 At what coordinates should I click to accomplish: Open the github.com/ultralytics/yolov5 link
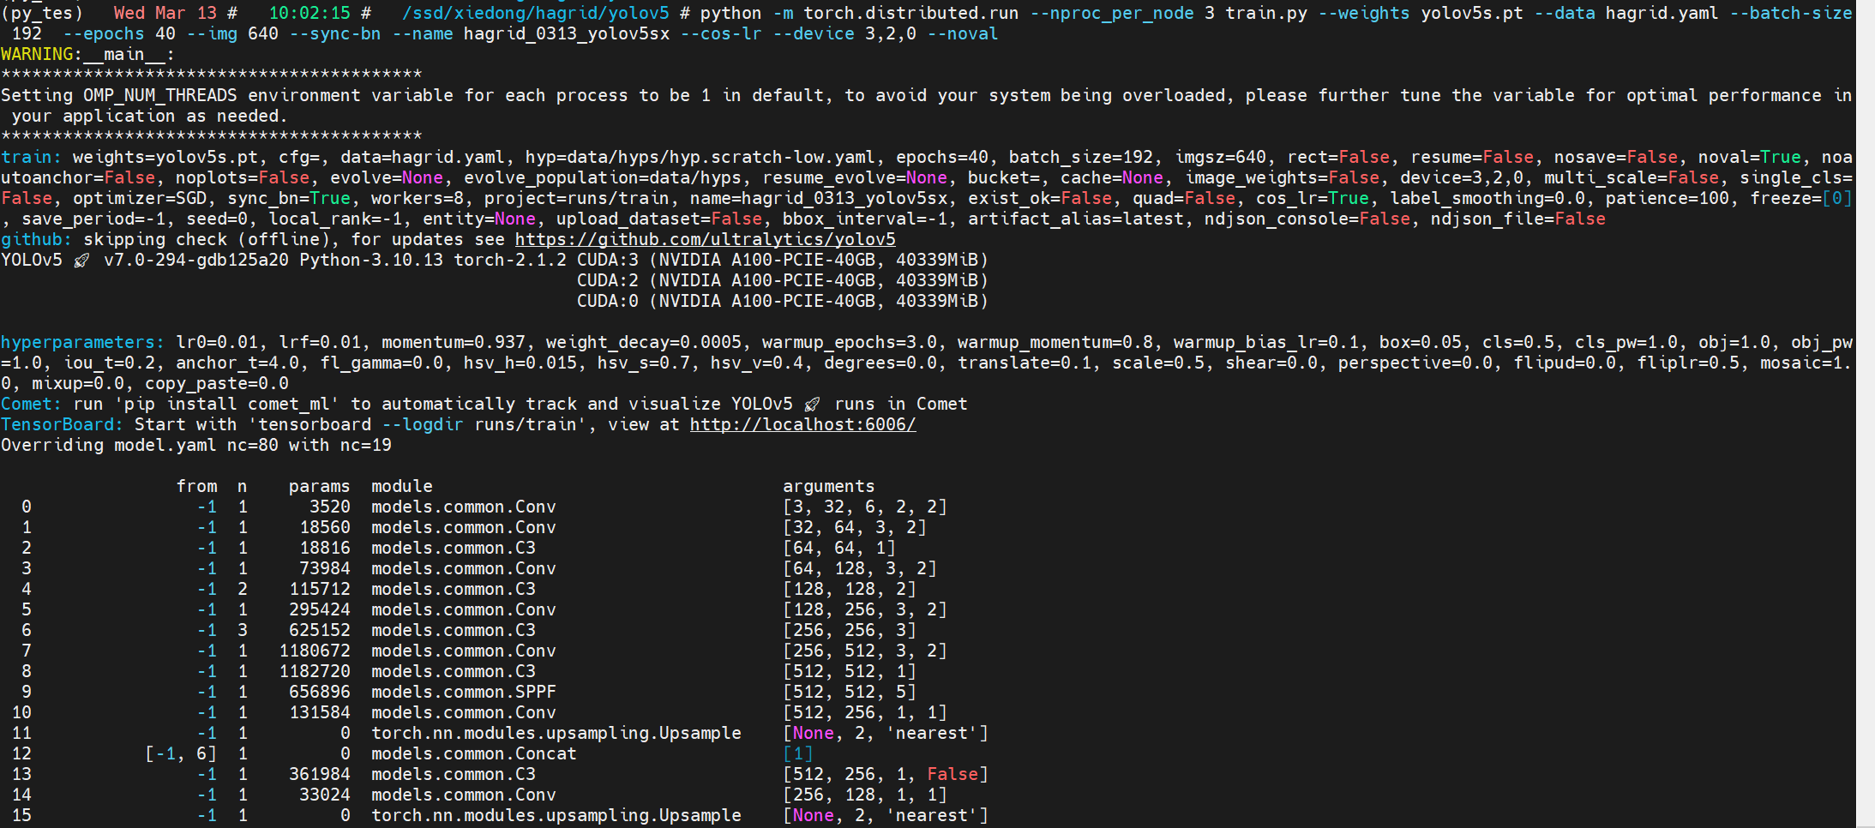tap(706, 239)
